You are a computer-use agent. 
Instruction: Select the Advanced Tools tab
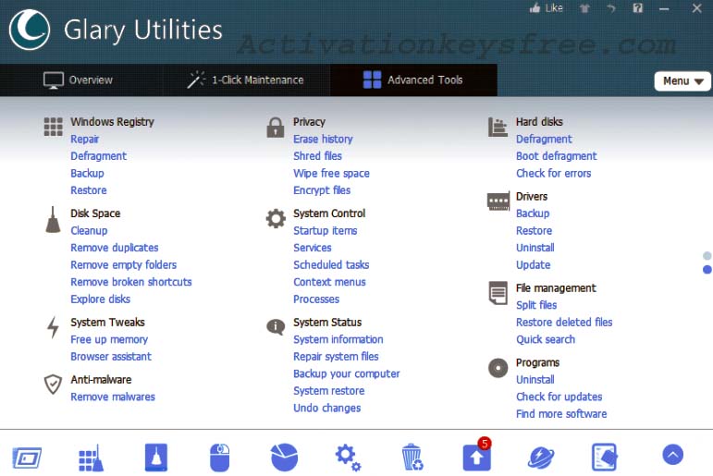click(412, 80)
